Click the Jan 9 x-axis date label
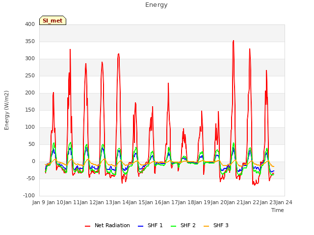This screenshot has height=235, width=314. [x=38, y=203]
